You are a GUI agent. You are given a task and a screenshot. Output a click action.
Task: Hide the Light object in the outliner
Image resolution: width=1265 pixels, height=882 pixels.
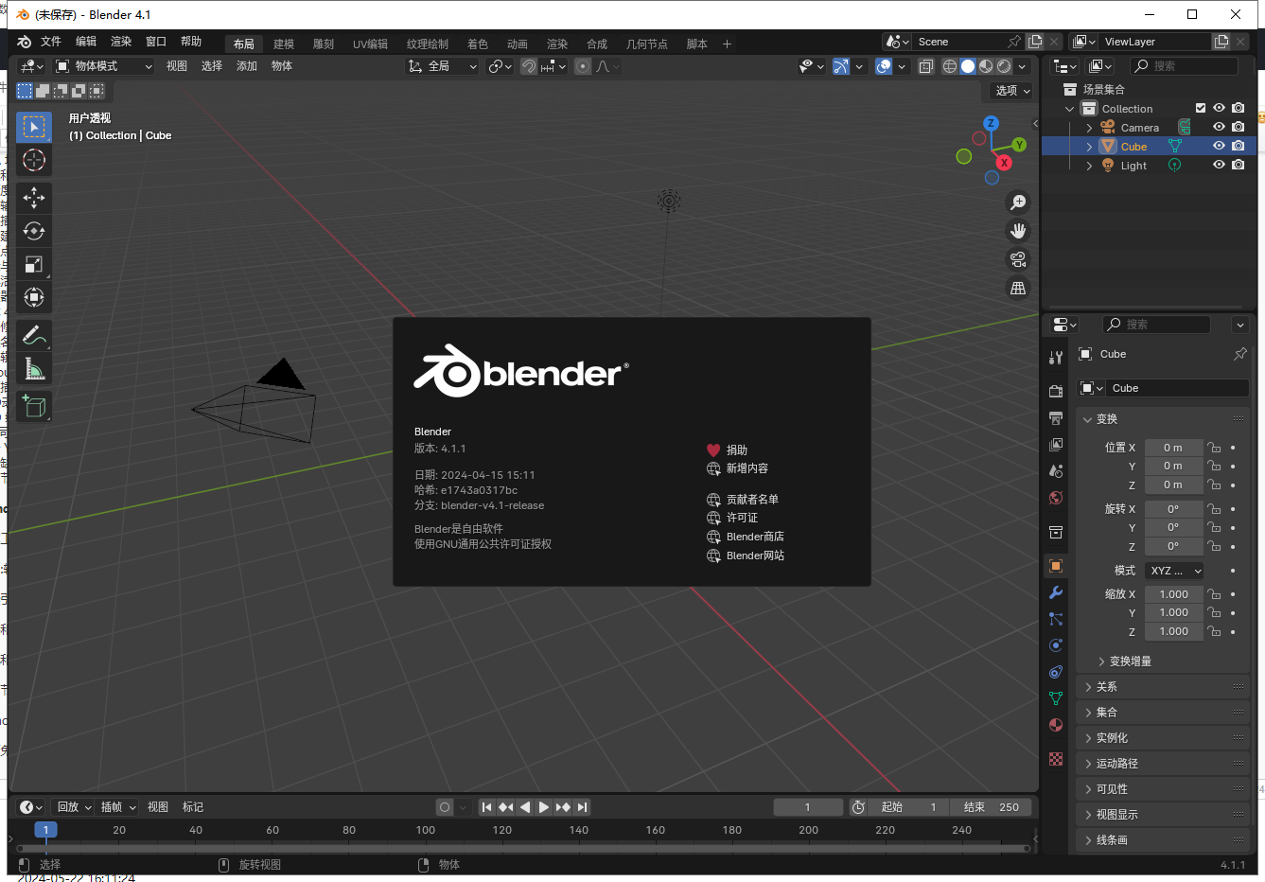tap(1219, 164)
